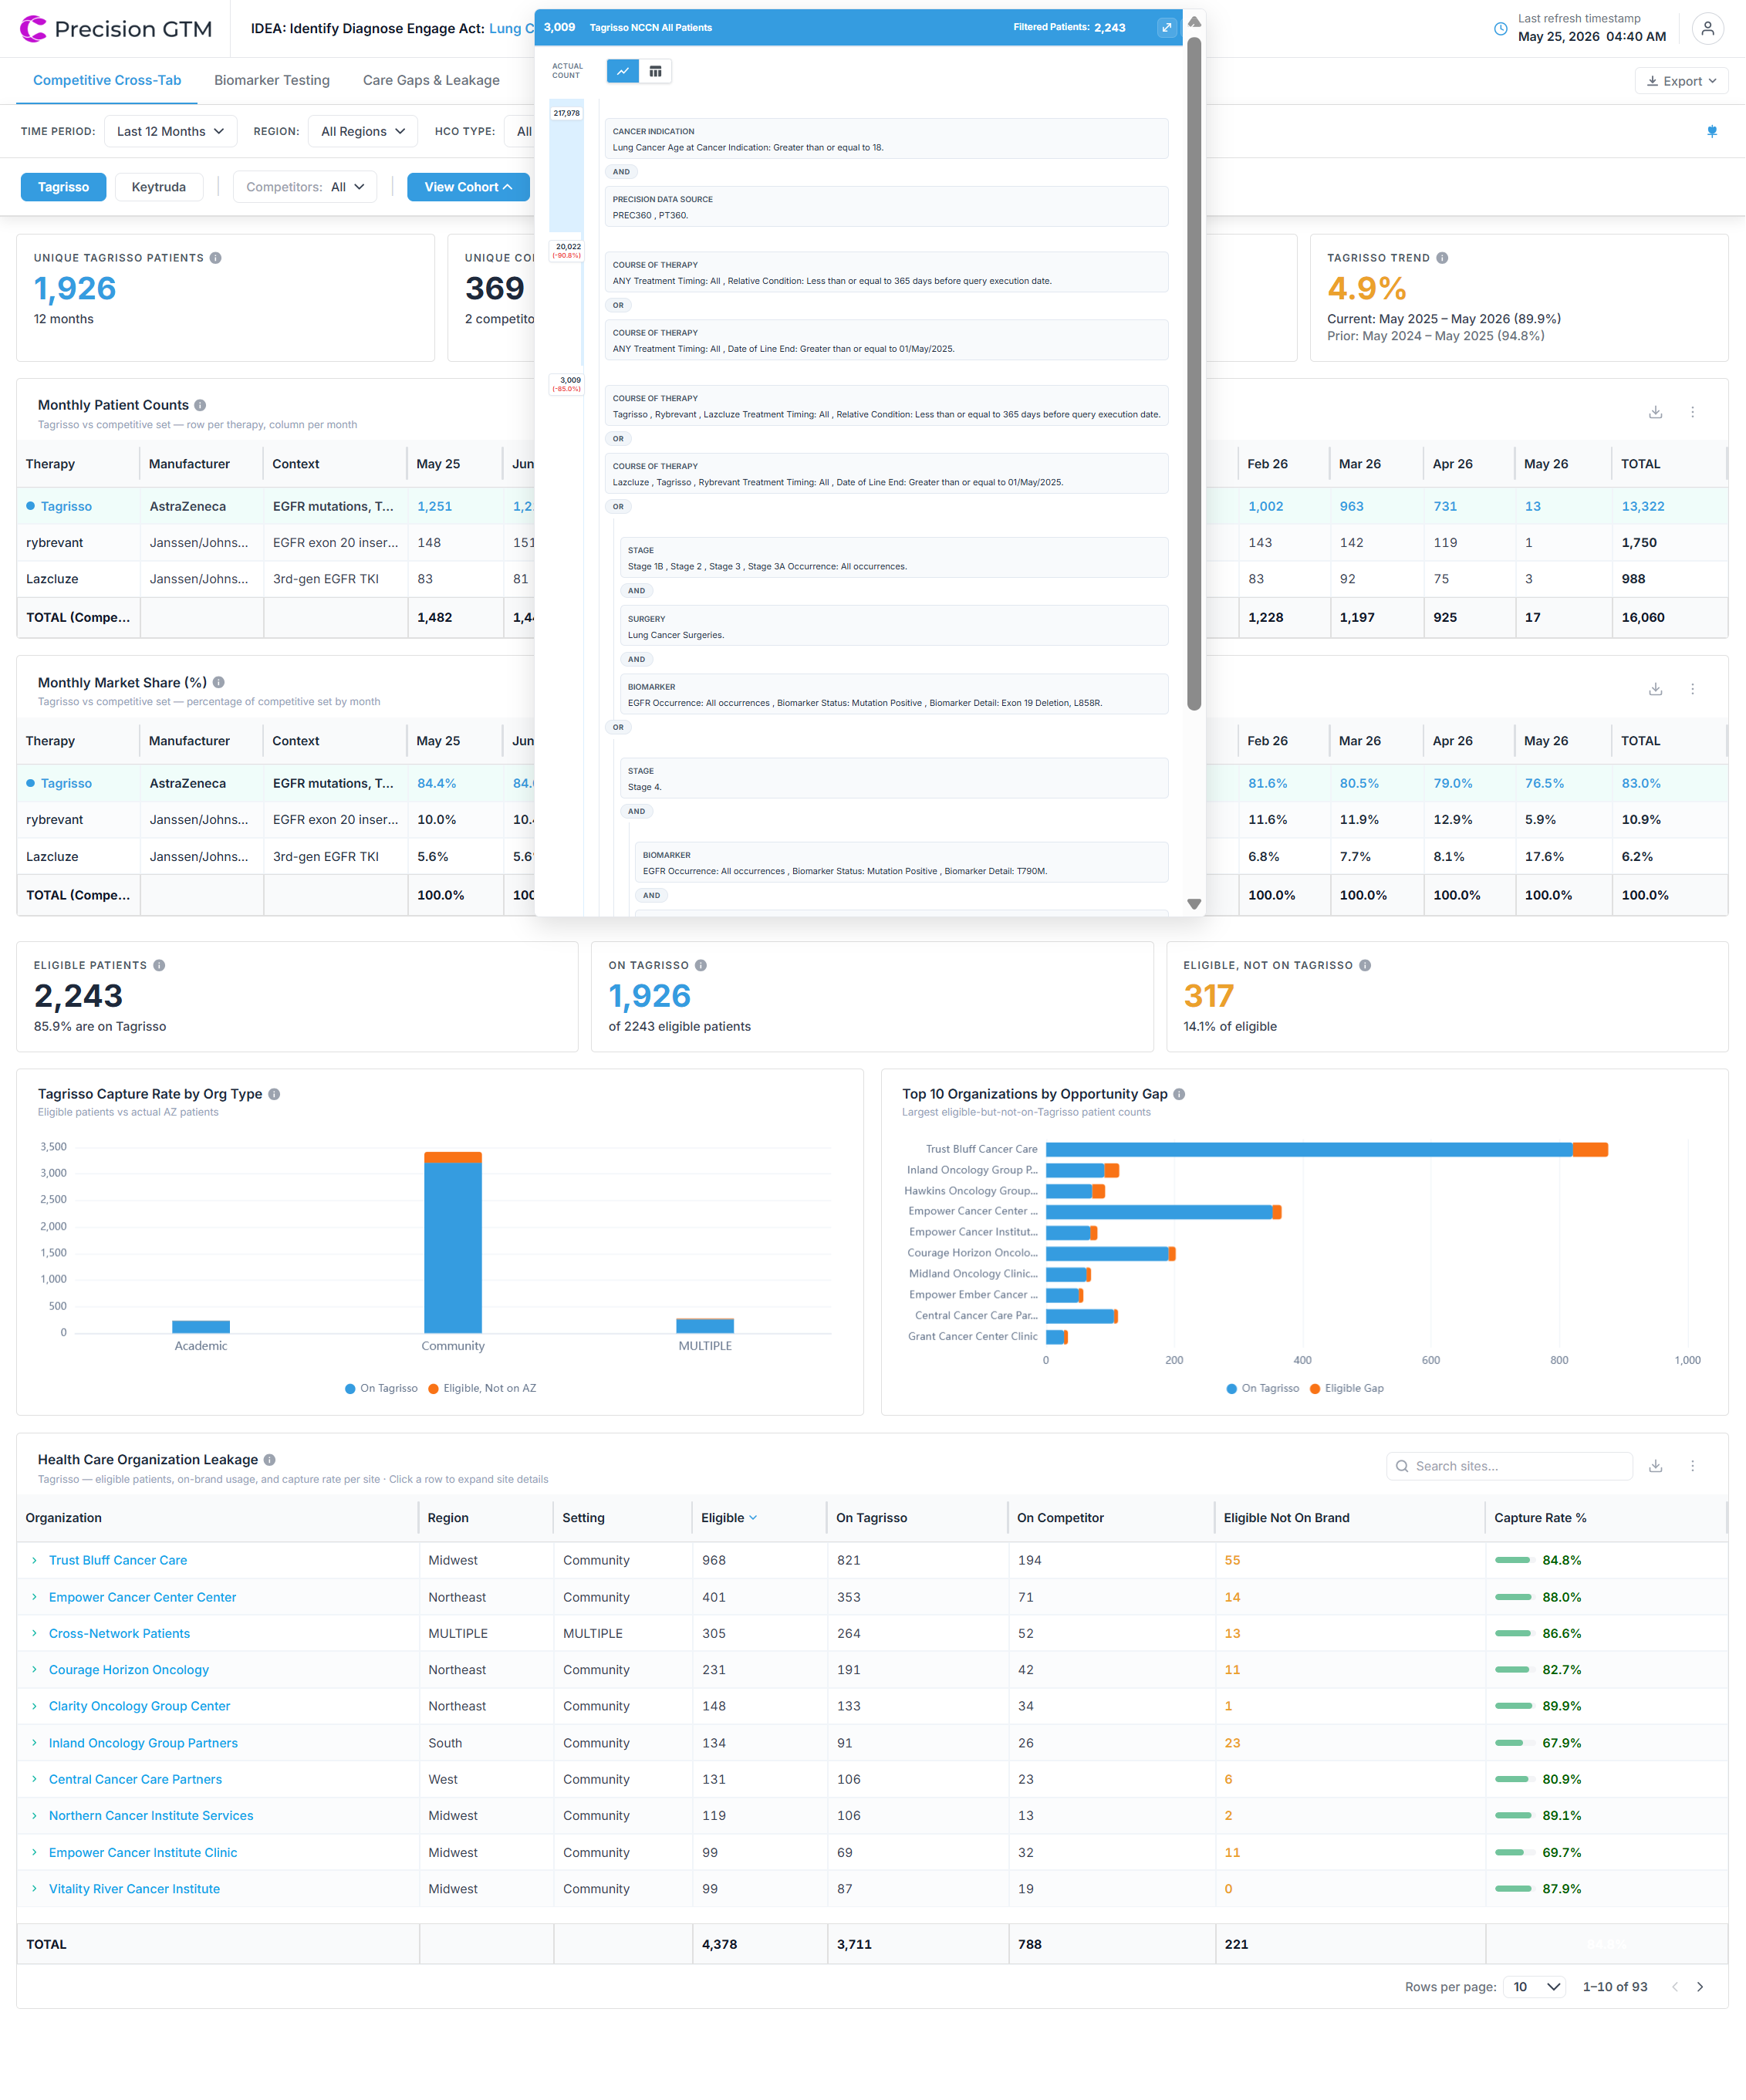The height and width of the screenshot is (2100, 1746).
Task: Open Central Cancer Care Partners link
Action: click(135, 1779)
